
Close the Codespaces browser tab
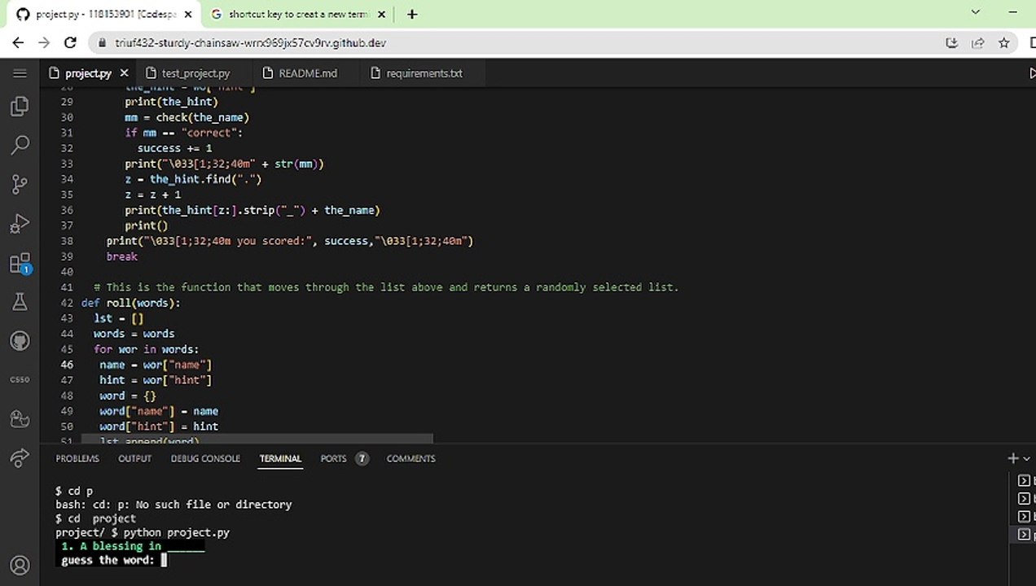tap(188, 14)
